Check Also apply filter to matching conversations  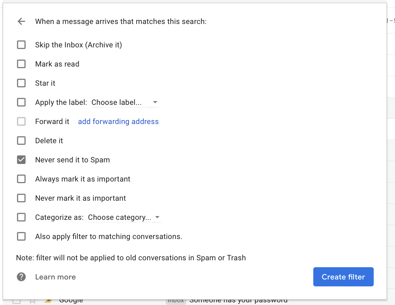click(21, 236)
